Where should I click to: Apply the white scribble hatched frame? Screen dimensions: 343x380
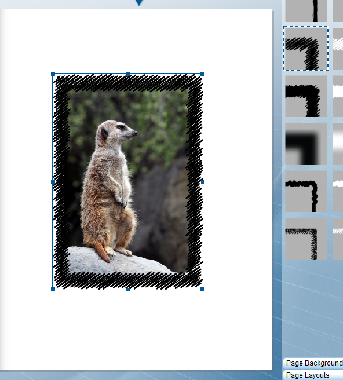338,49
